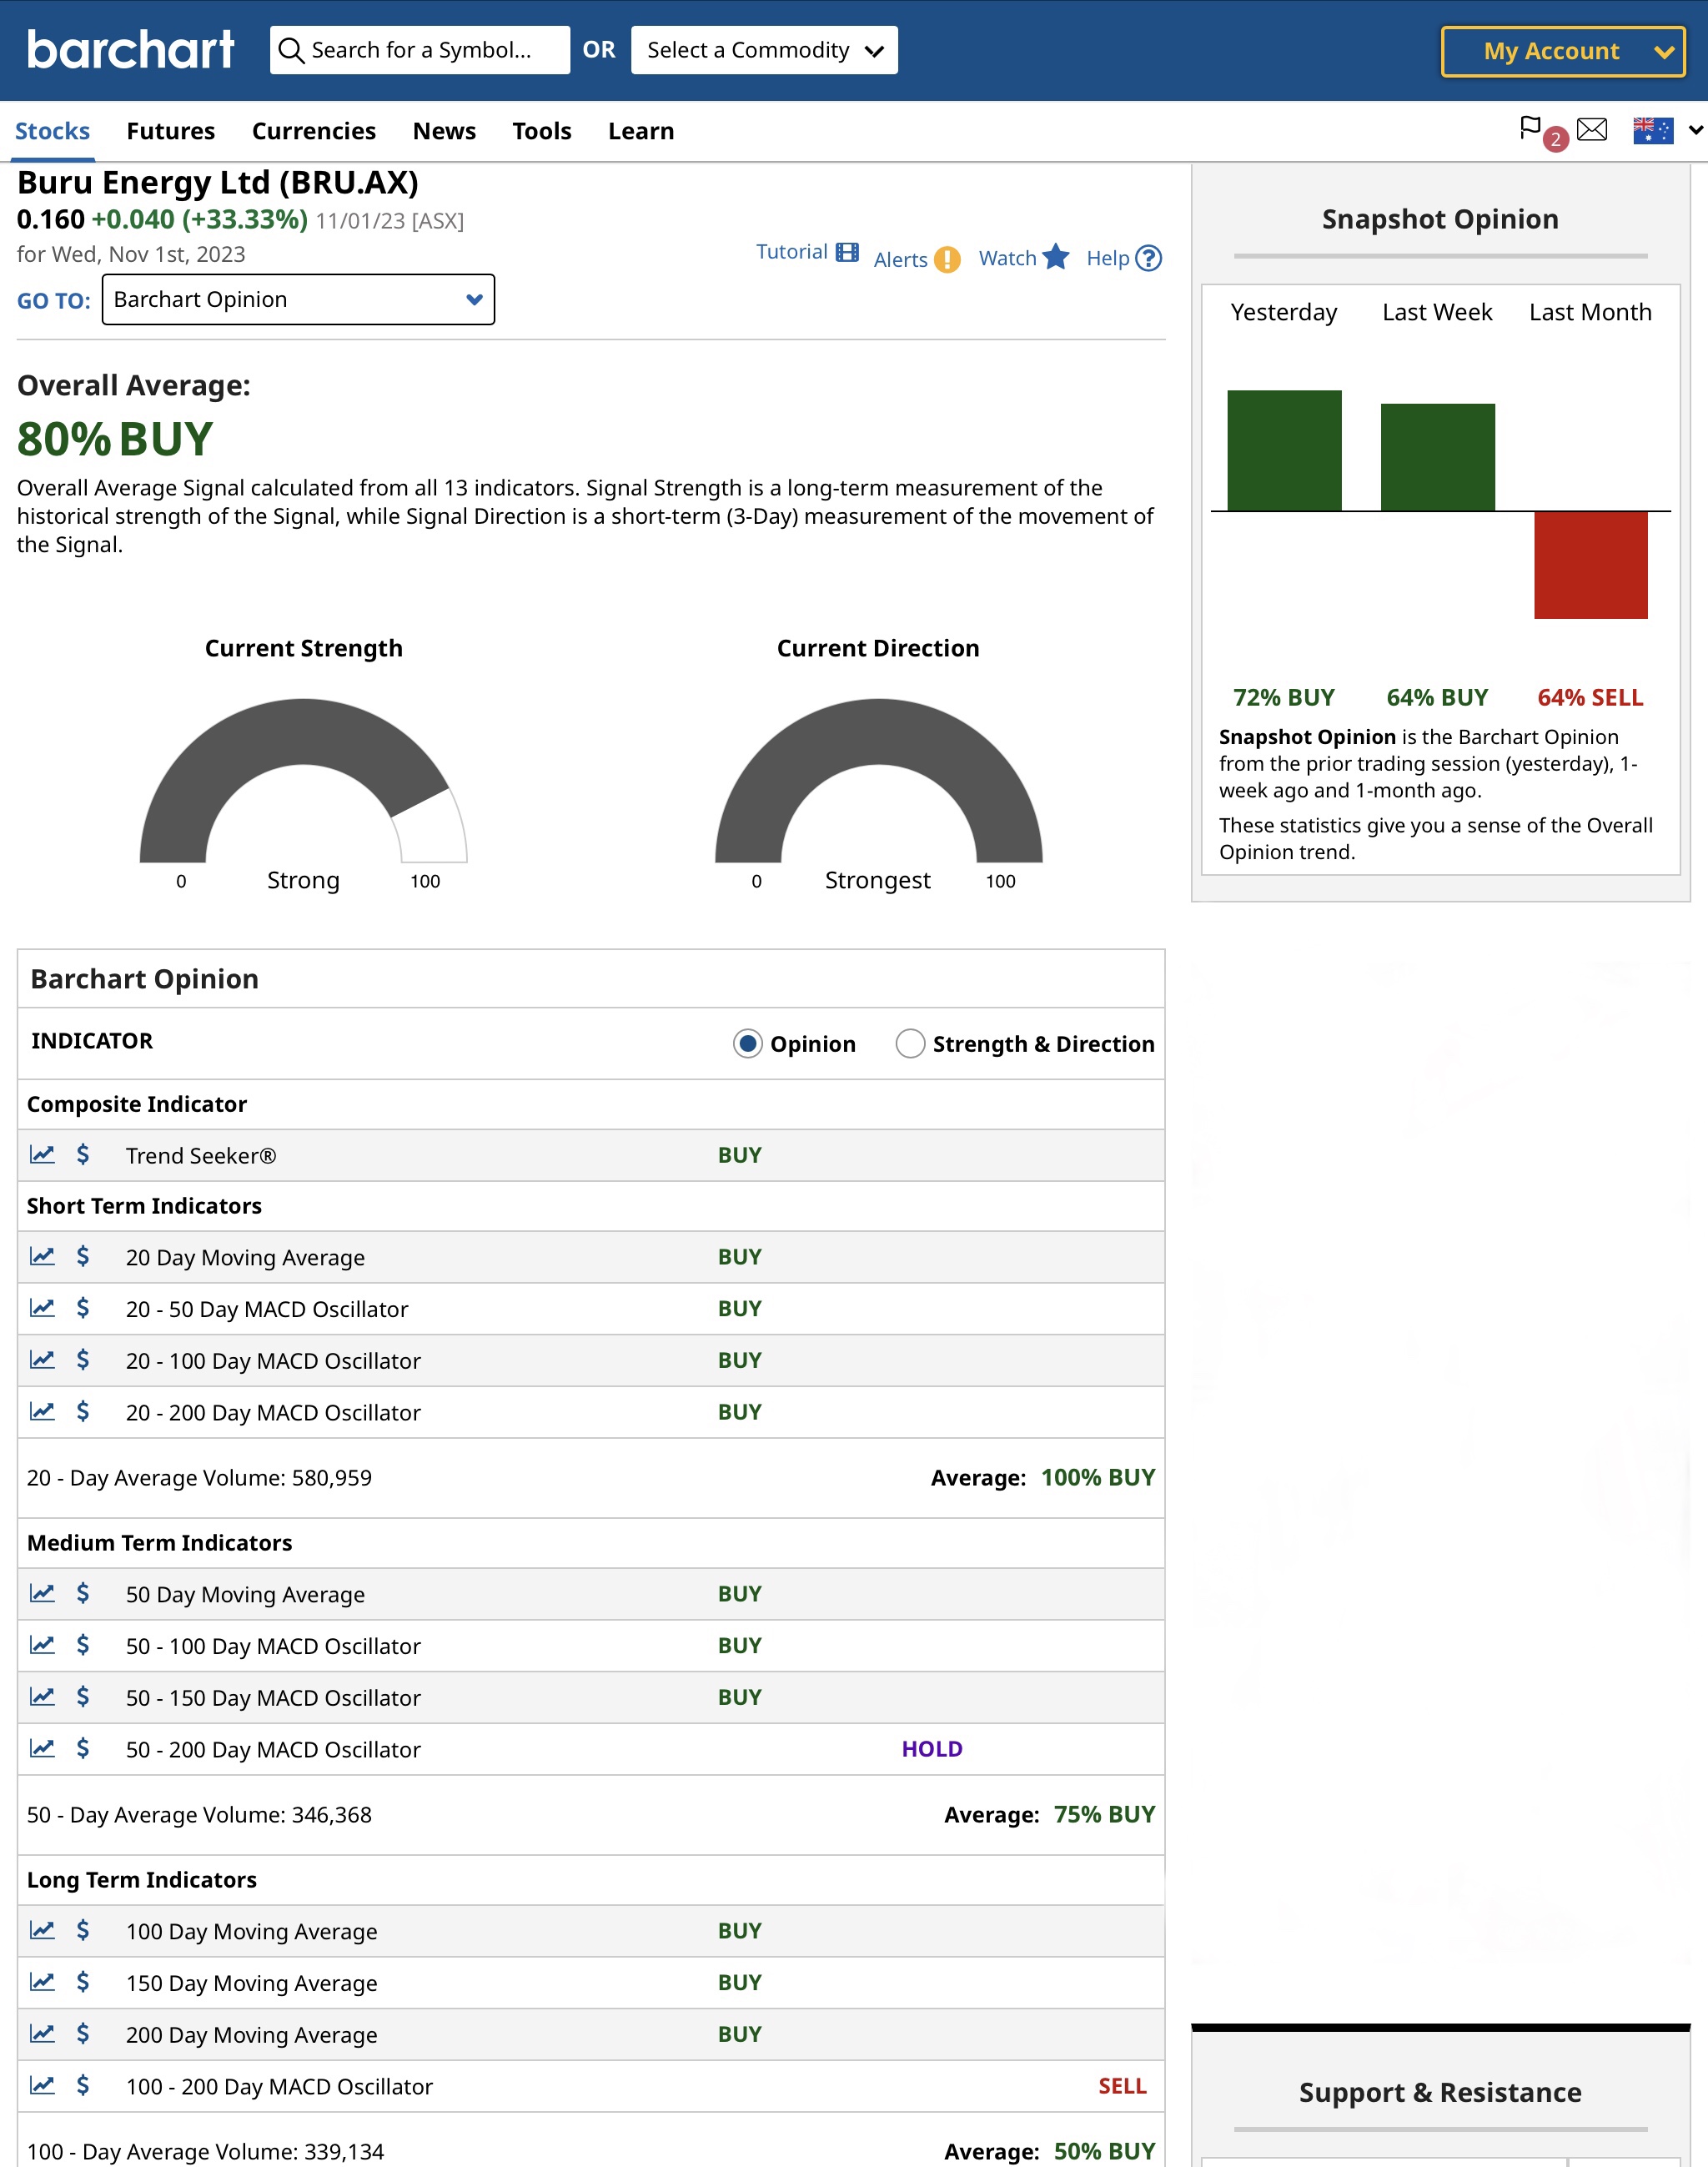
Task: Click dollar icon for 50 - 200 Day MACD
Action: [x=83, y=1748]
